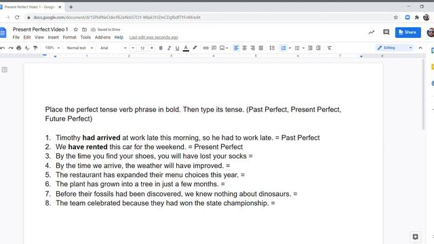Open the comment history icon
Screen dimensions: 434x244
click(x=386, y=32)
